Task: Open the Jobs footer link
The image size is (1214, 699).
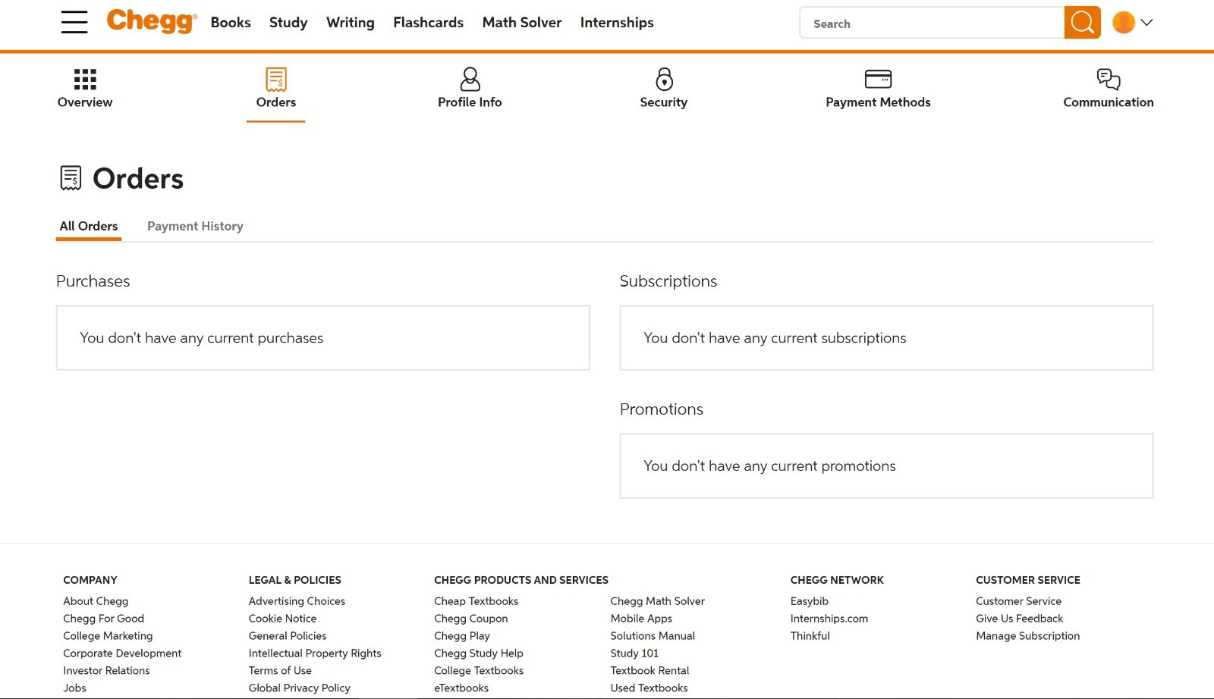Action: pos(74,688)
